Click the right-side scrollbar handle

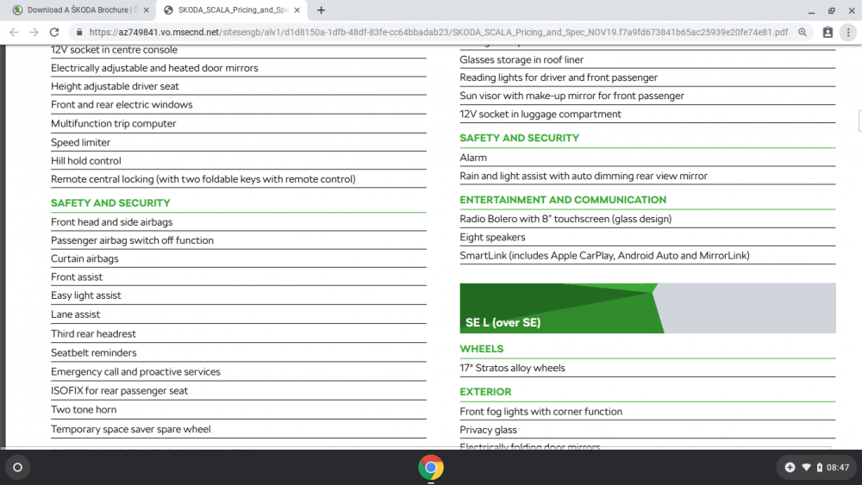pyautogui.click(x=859, y=121)
